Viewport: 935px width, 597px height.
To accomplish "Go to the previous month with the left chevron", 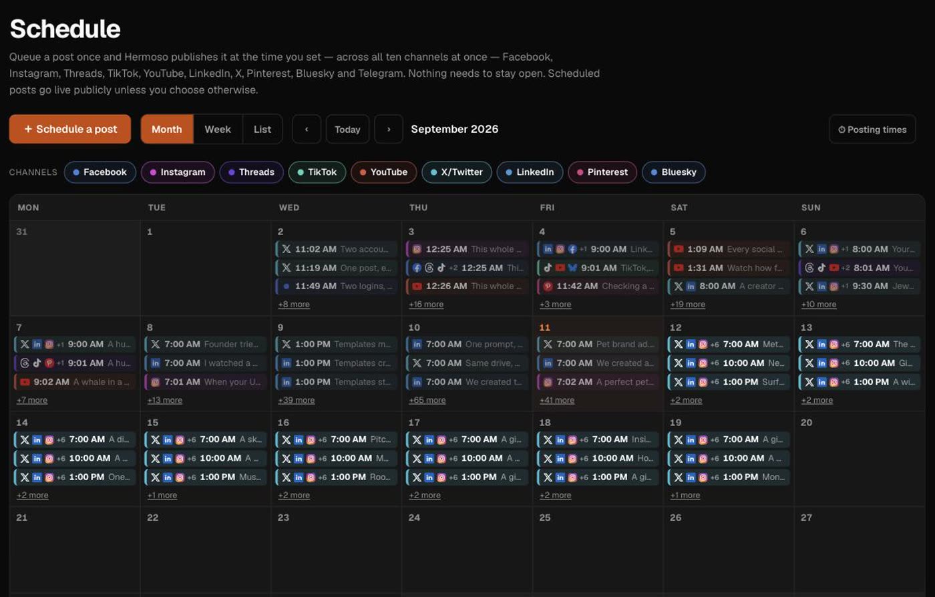I will (x=307, y=129).
